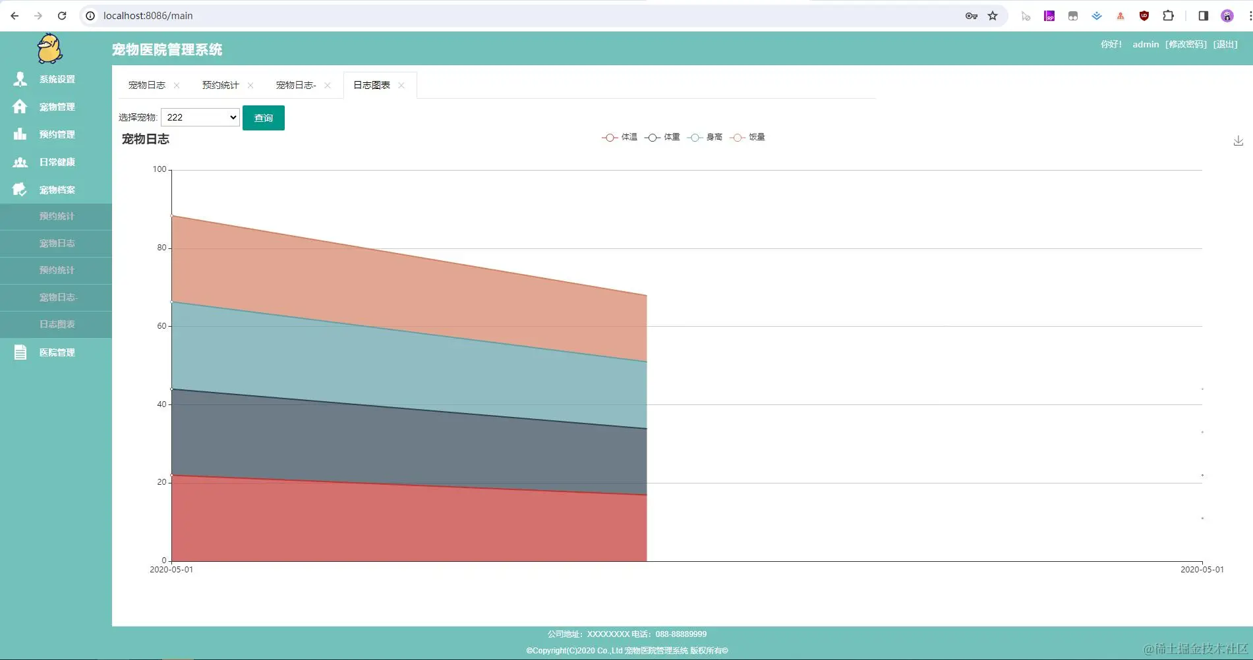Toggle the browser side panel icon
Screen dimensions: 1253x660
tap(1203, 16)
